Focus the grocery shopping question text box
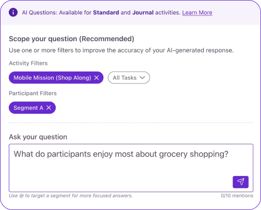Image resolution: width=261 pixels, height=210 pixels. point(131,168)
